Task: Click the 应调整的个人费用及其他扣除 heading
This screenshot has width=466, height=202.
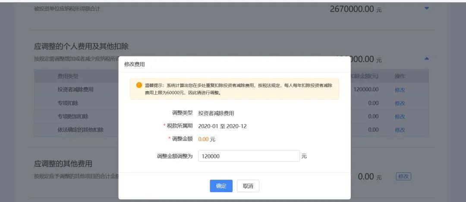Action: [81, 46]
